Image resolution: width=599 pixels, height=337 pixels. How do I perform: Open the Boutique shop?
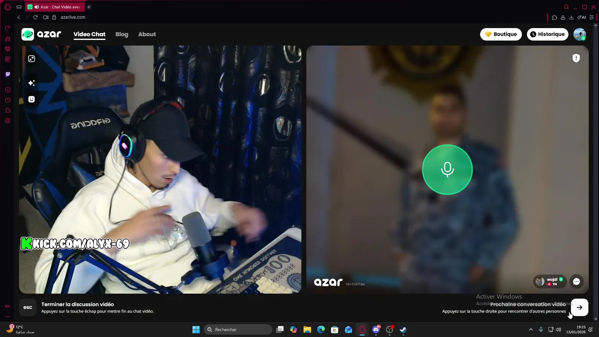tap(501, 34)
